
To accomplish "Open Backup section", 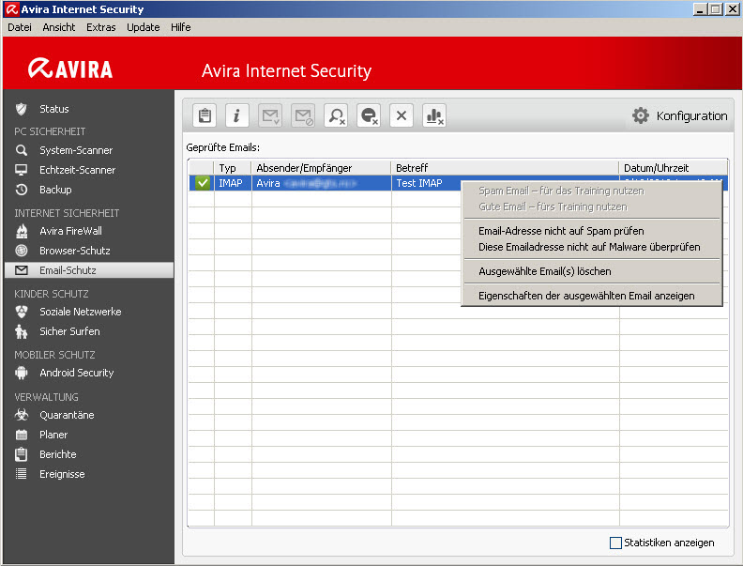I will click(x=55, y=190).
